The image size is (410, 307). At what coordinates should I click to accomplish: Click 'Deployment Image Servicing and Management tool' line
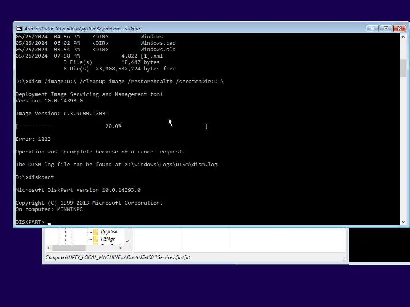click(89, 94)
